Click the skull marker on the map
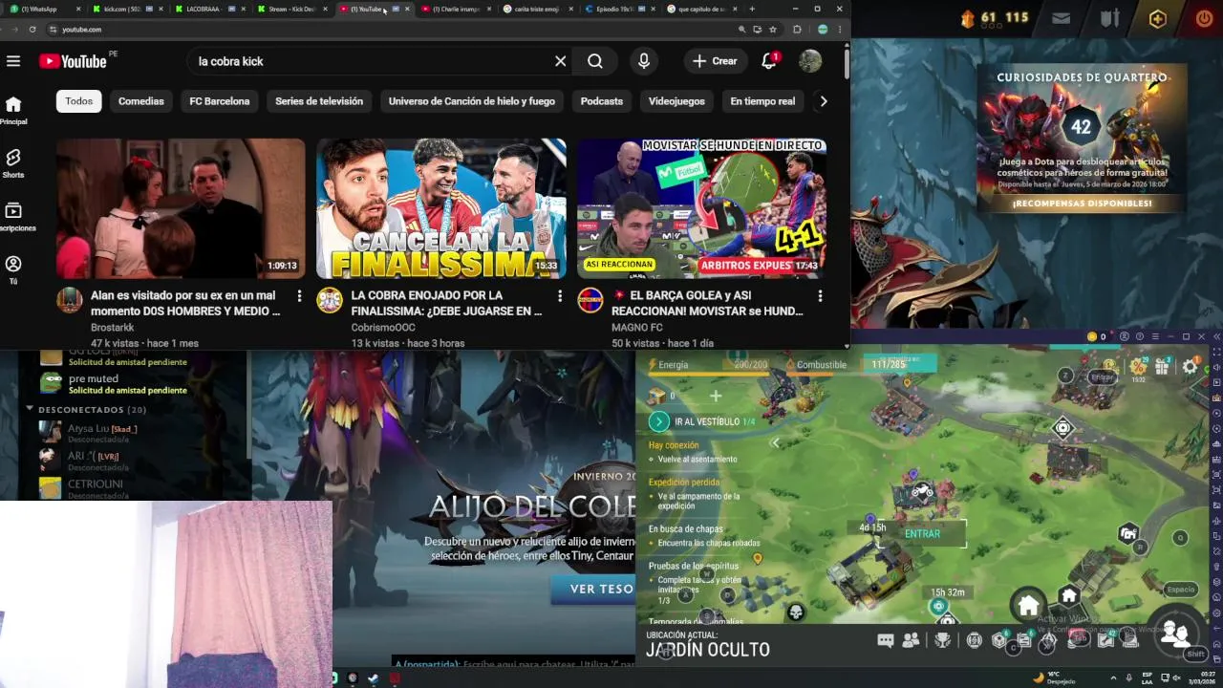1223x688 pixels. (795, 612)
